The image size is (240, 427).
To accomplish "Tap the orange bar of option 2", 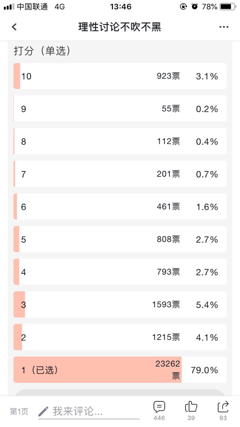I will click(x=18, y=337).
